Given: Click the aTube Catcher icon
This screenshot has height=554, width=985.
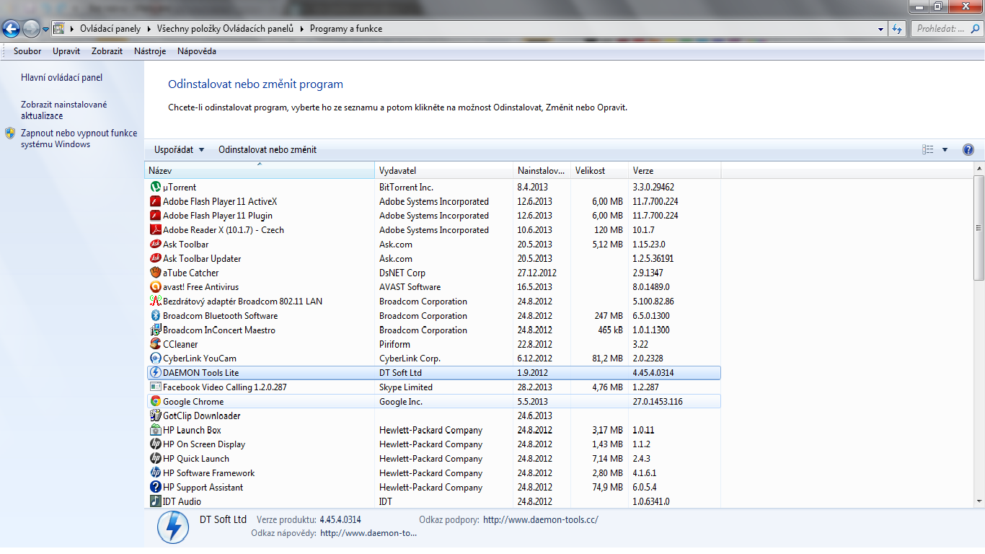Looking at the screenshot, I should [x=155, y=273].
